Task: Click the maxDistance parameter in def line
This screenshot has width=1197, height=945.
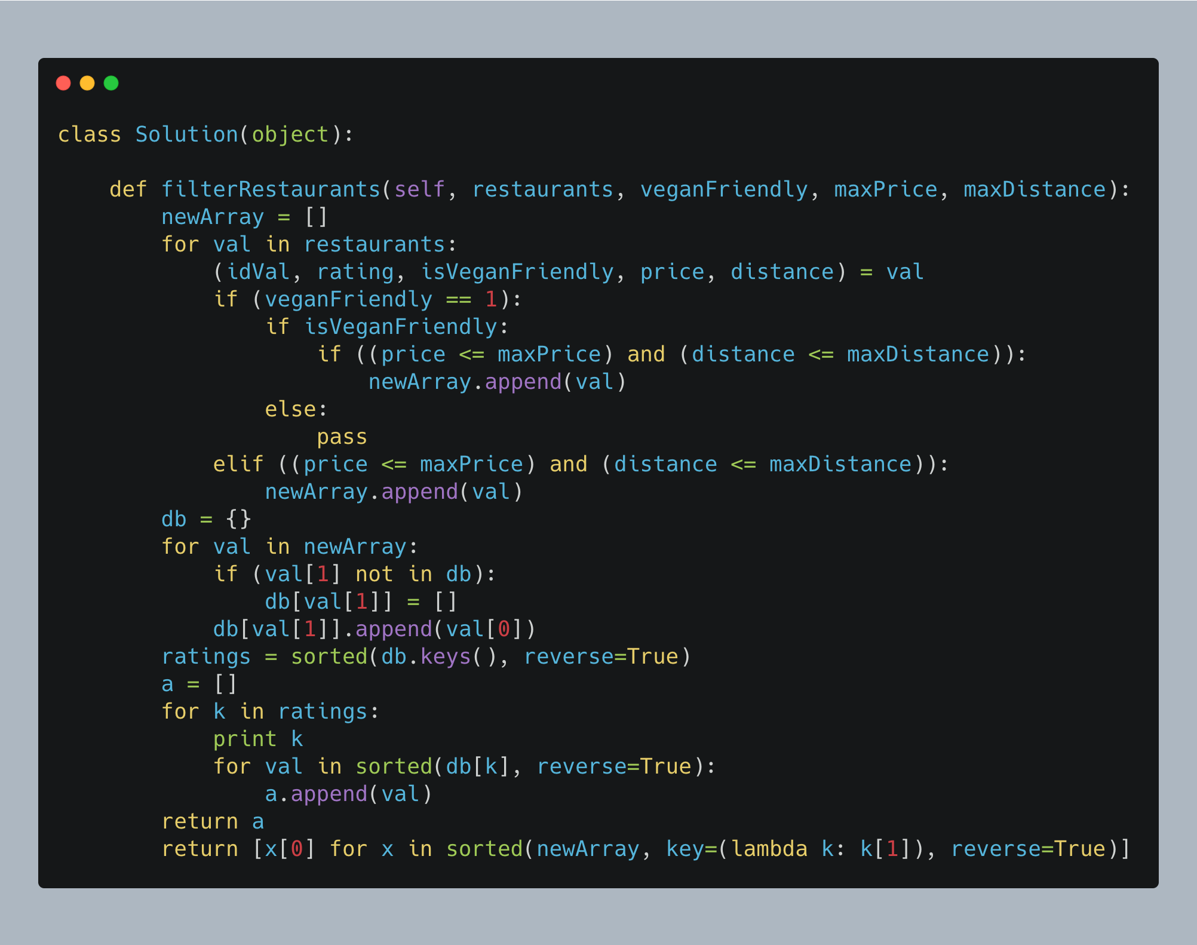Action: point(1035,189)
